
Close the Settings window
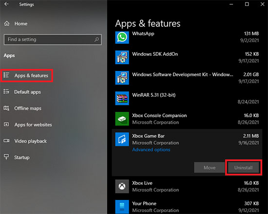[263, 4]
